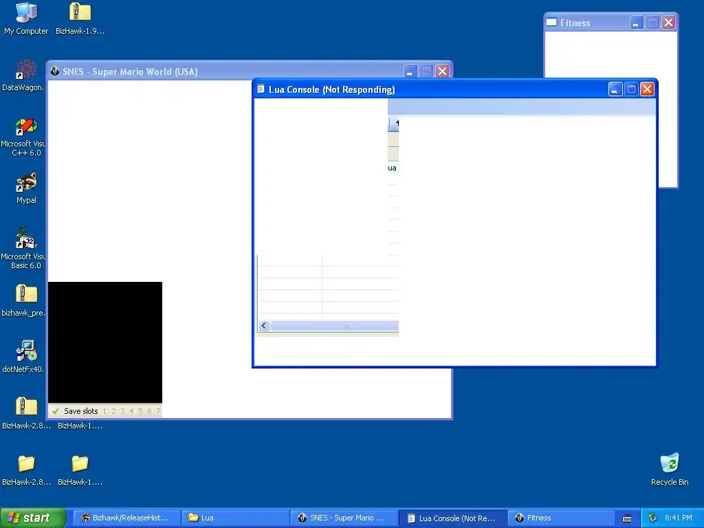This screenshot has height=528, width=704.
Task: Click the BizHawk icon in SNES title bar
Action: click(x=55, y=71)
